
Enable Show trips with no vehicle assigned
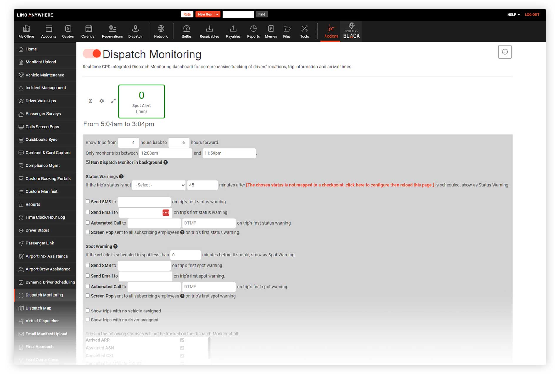88,311
